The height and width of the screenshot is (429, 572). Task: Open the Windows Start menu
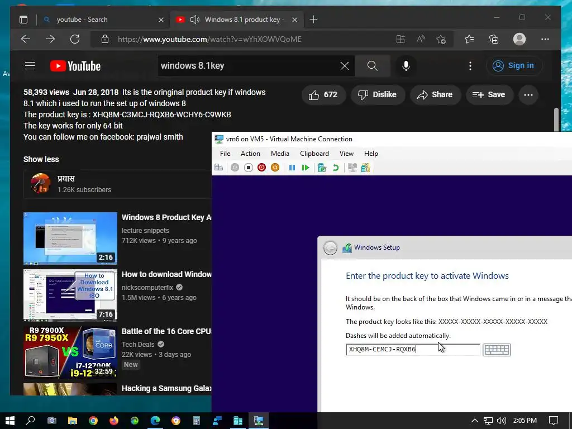[10, 421]
